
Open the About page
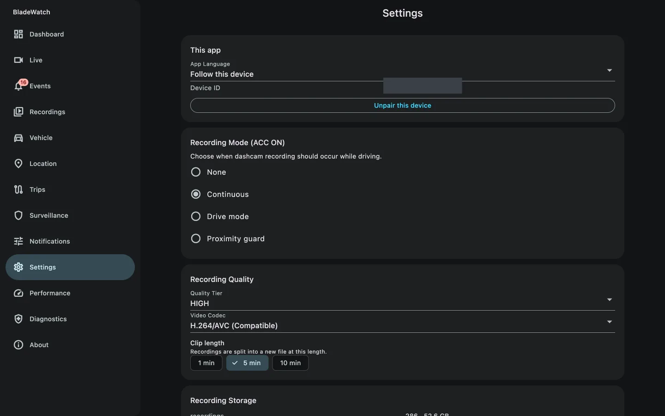click(x=70, y=345)
